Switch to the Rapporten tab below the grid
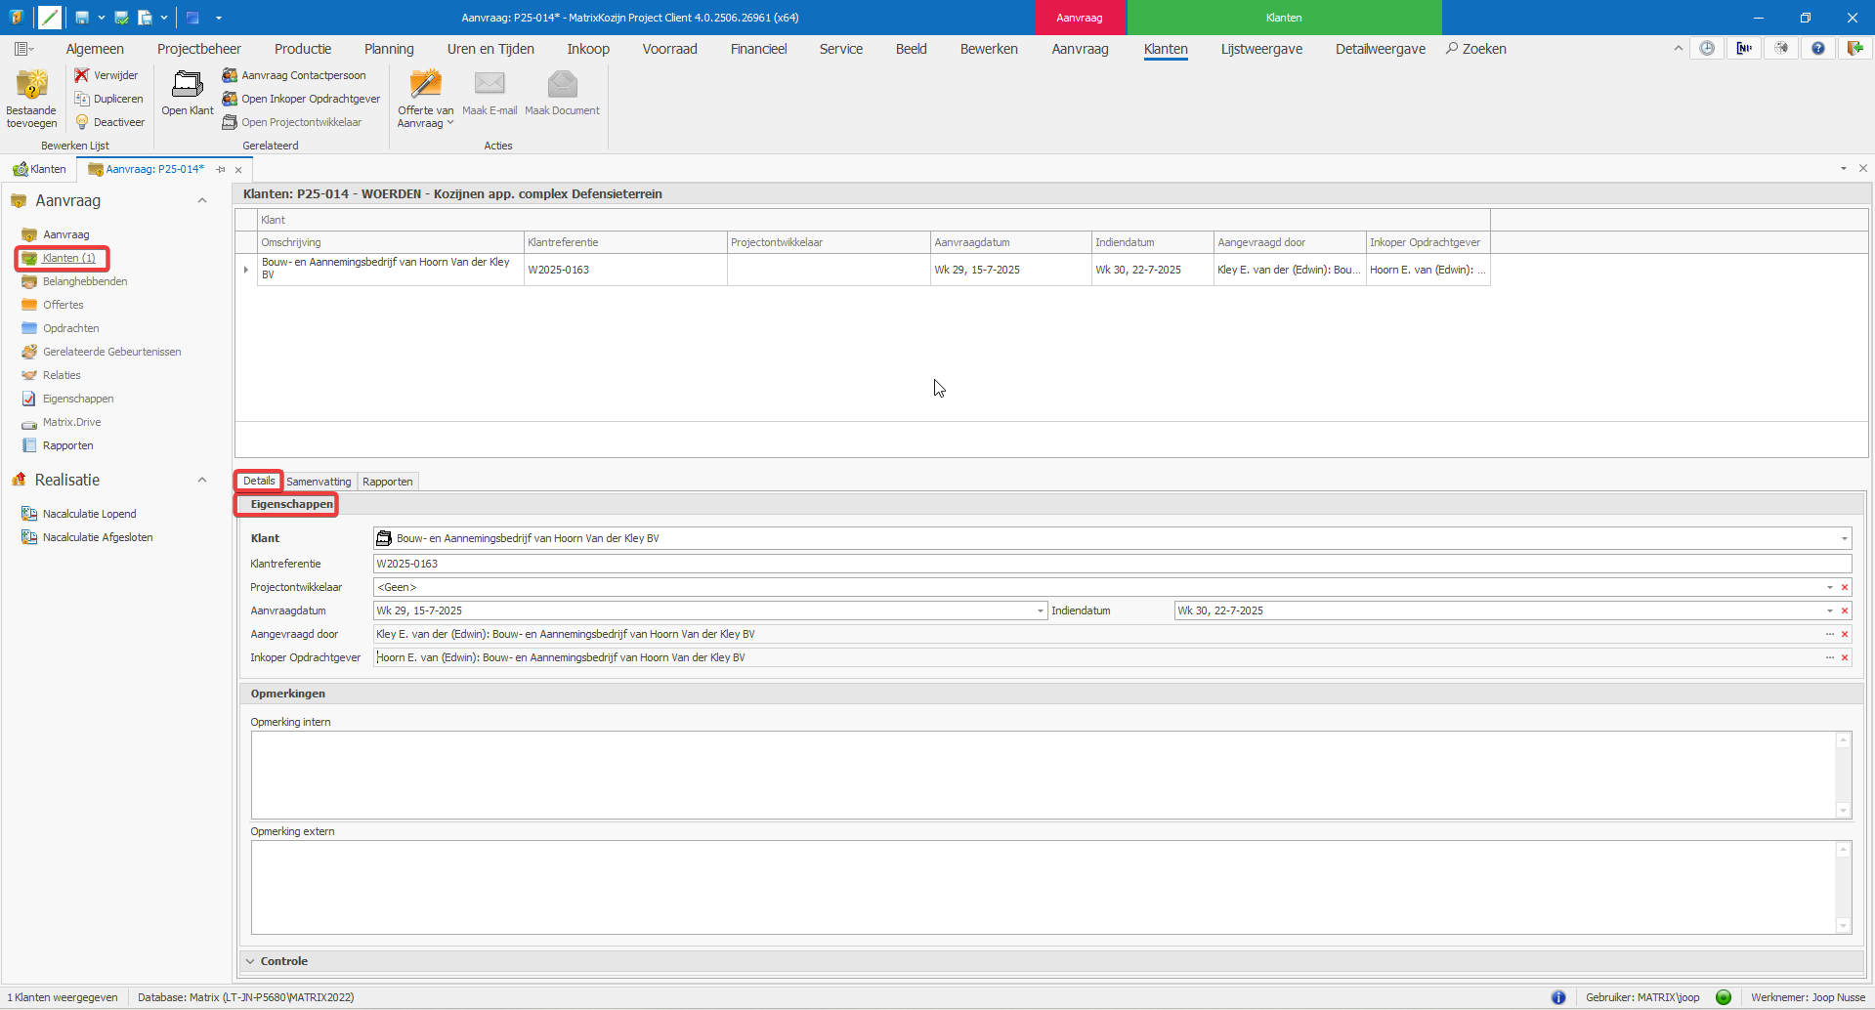The height and width of the screenshot is (1010, 1875). coord(388,482)
